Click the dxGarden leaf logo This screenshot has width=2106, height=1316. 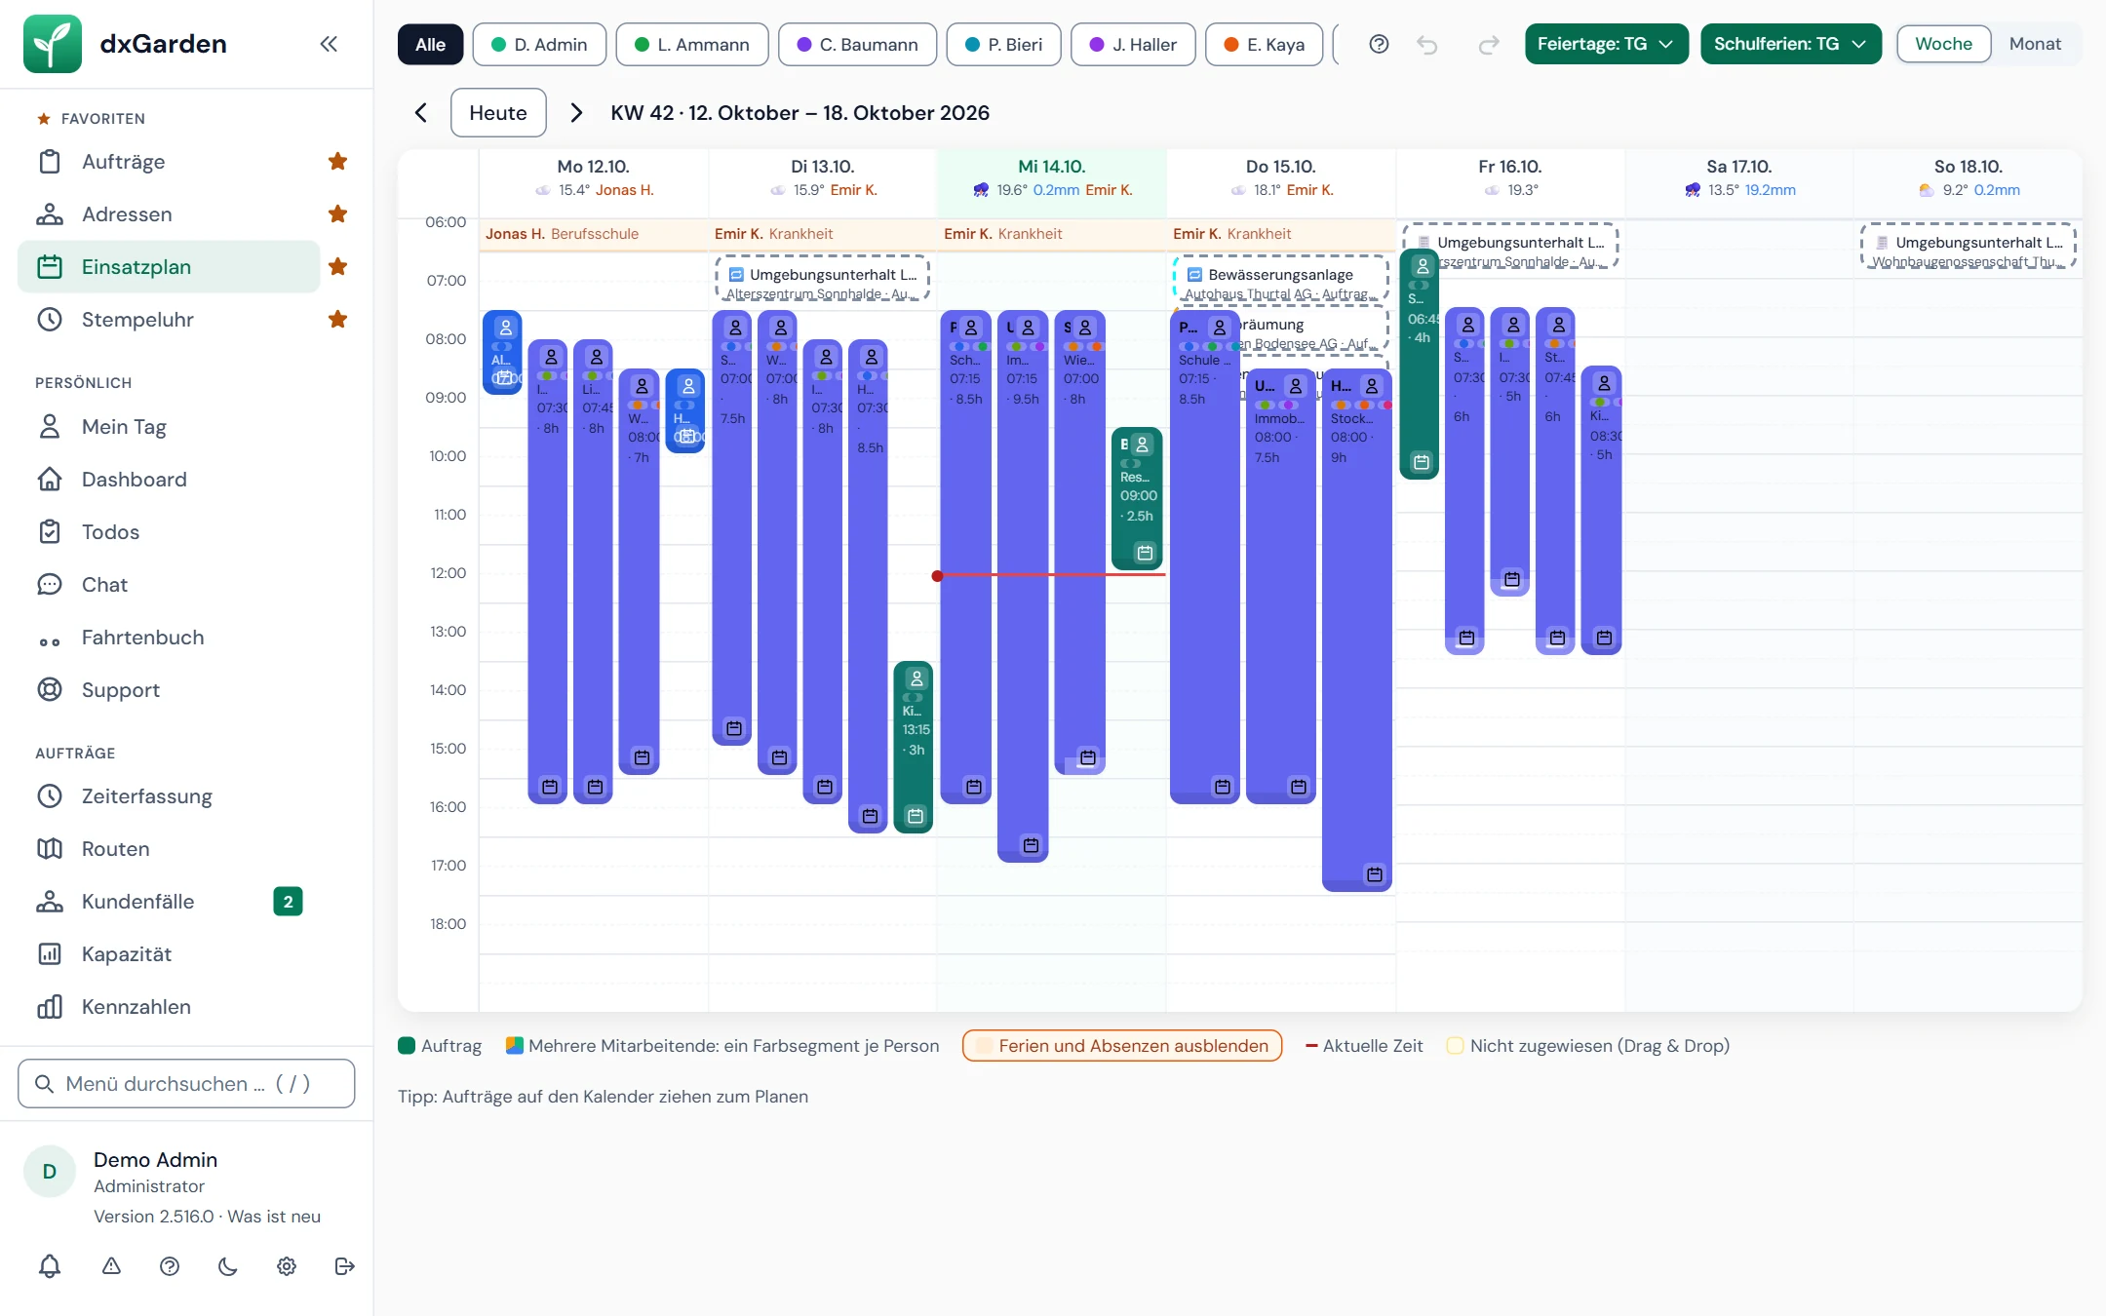(x=53, y=44)
